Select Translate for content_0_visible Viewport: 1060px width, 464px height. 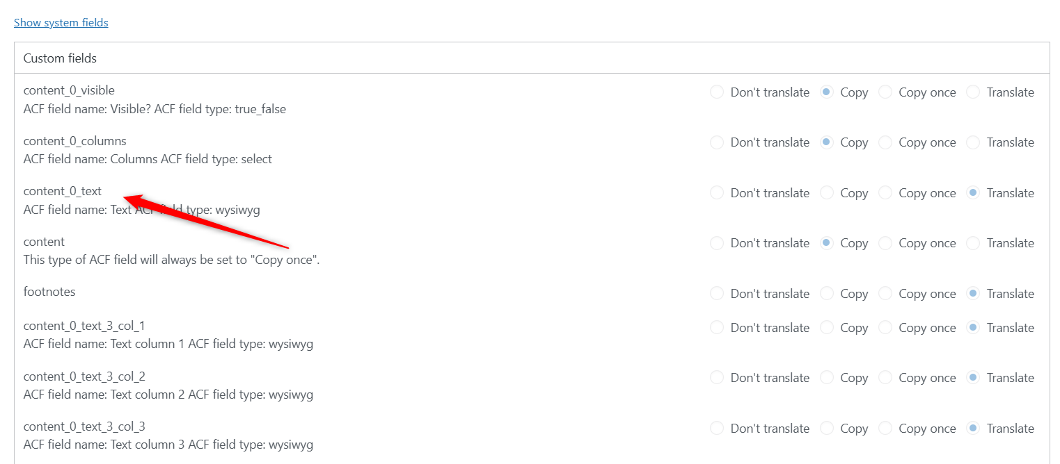(x=973, y=92)
